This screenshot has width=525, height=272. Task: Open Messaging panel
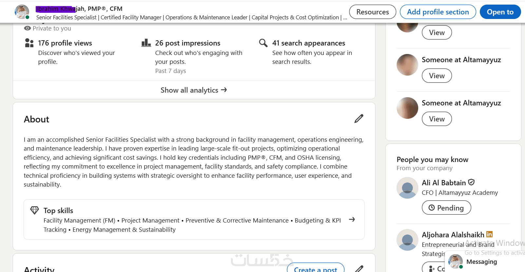(x=481, y=262)
